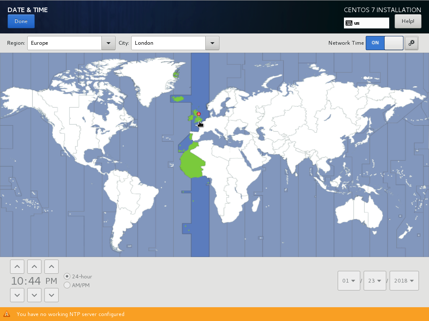Open the Region dropdown arrow
429x321 pixels.
coord(109,43)
